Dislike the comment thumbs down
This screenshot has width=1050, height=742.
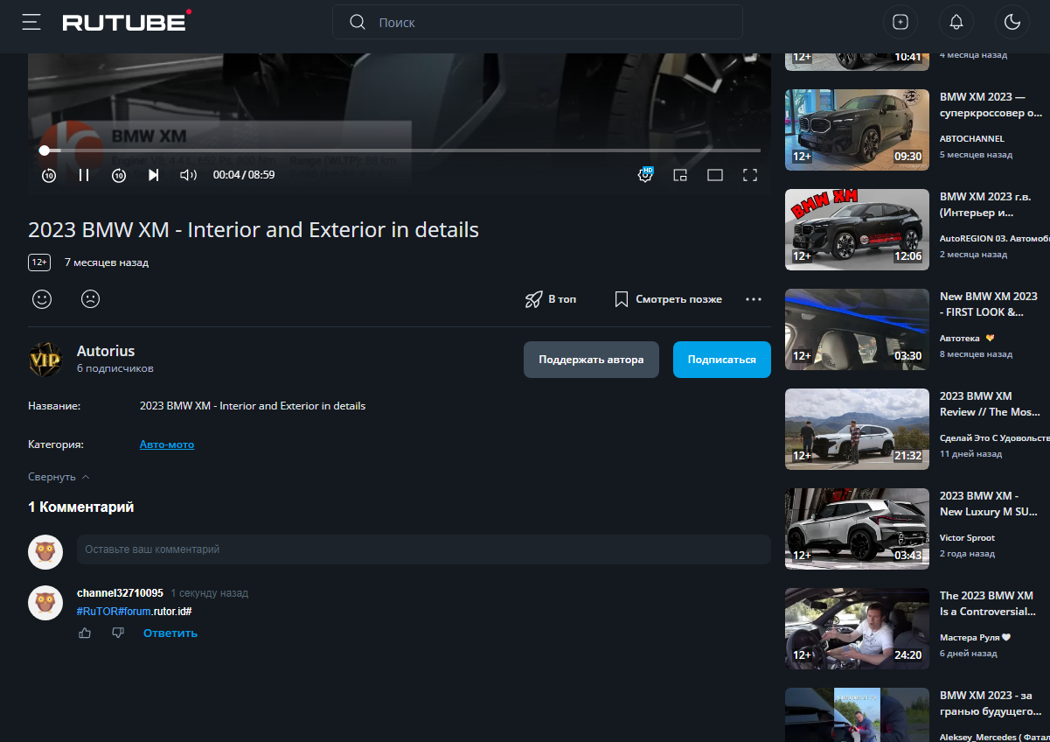point(118,633)
